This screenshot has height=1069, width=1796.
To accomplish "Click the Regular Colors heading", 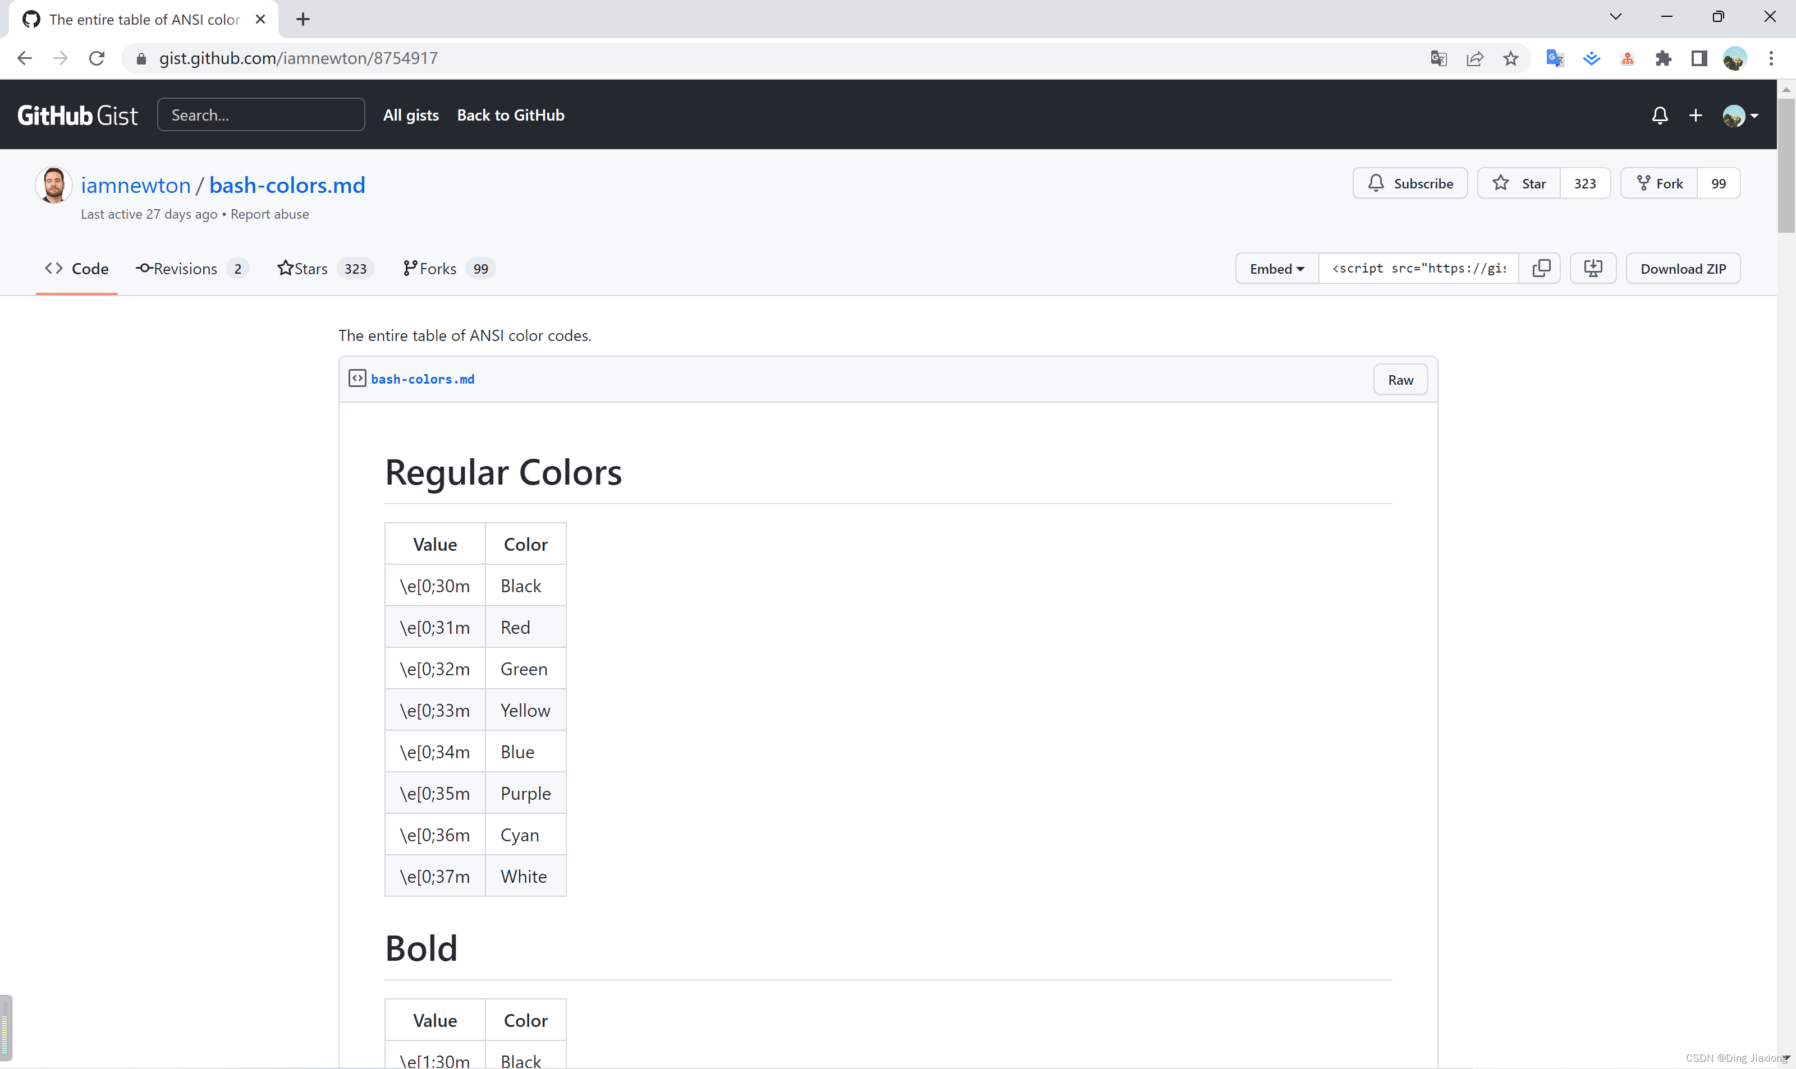I will point(503,473).
